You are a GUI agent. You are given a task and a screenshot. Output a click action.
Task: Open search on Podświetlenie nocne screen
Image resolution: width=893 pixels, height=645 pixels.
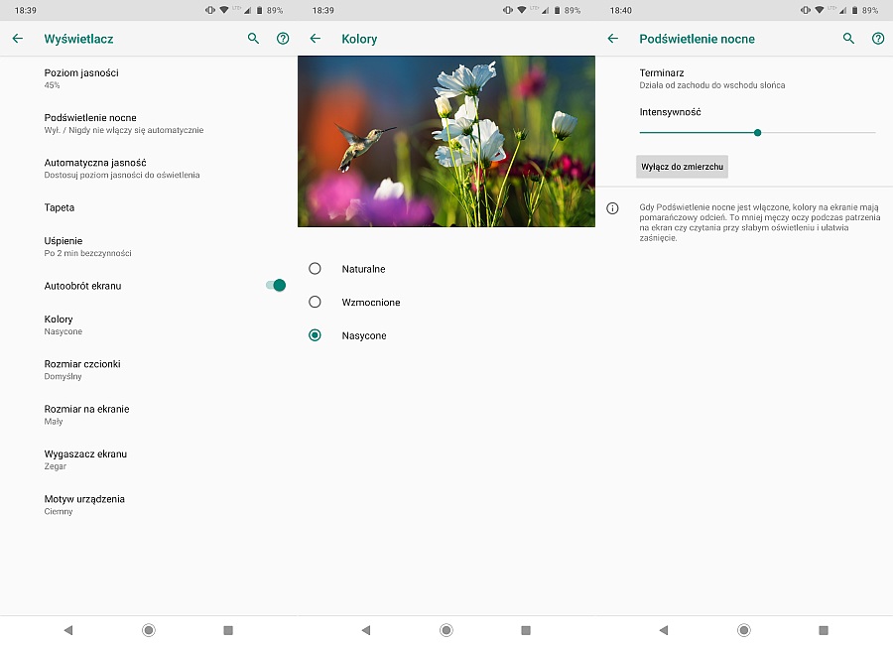pos(848,39)
